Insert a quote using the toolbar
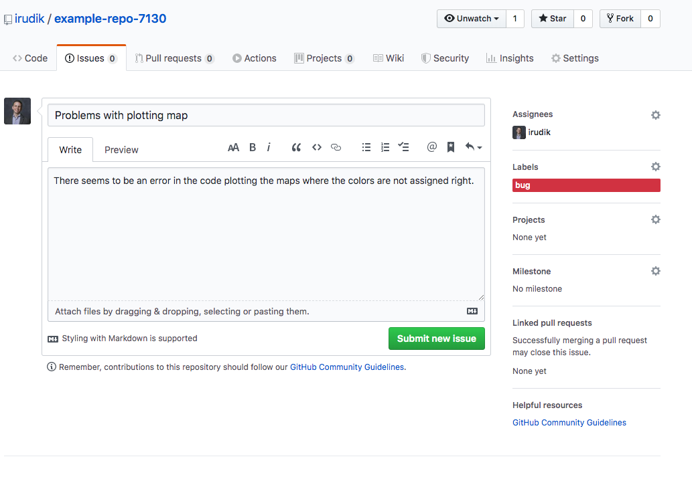The width and height of the screenshot is (692, 483). click(x=296, y=147)
